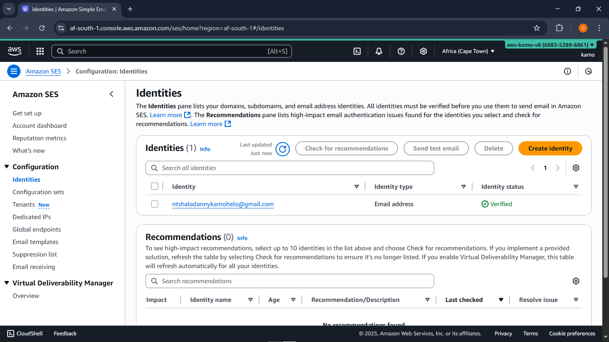Open the ntshaladannykamohelo@gmail.com identity link

[x=223, y=204]
